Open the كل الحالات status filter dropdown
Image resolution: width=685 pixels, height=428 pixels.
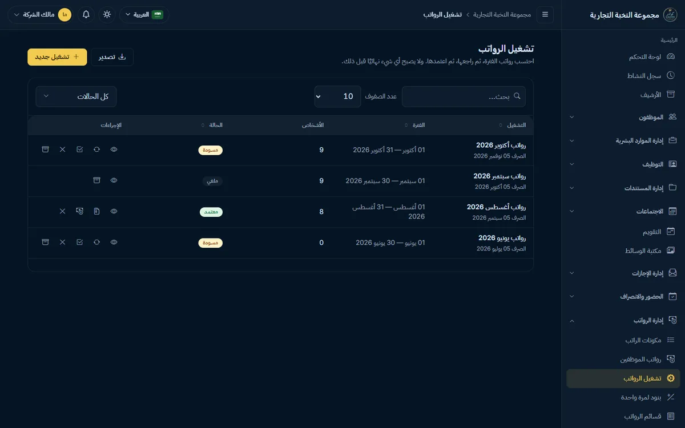pos(76,96)
